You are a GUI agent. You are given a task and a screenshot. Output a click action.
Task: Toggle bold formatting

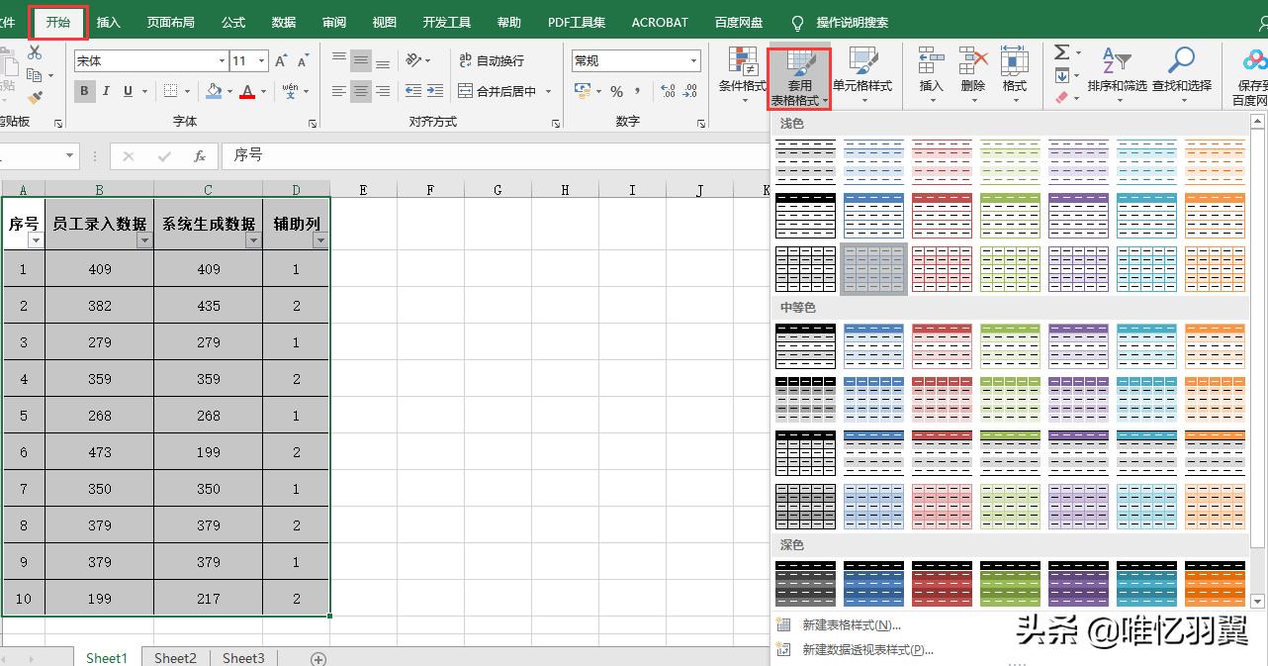[84, 91]
